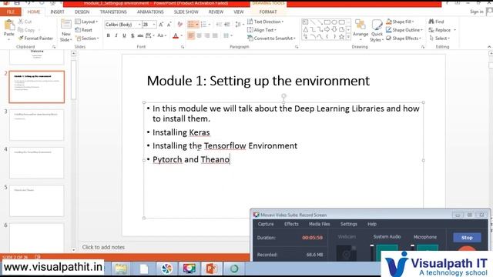Select the oval shape

pyautogui.click(x=334, y=22)
